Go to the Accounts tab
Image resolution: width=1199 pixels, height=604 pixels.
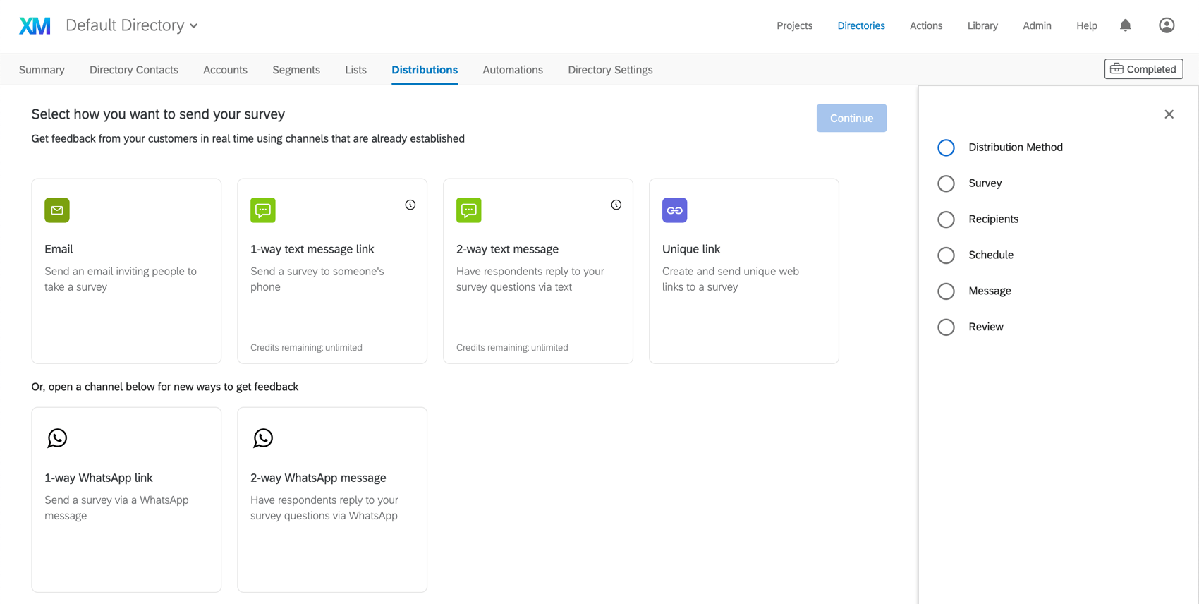(x=225, y=70)
